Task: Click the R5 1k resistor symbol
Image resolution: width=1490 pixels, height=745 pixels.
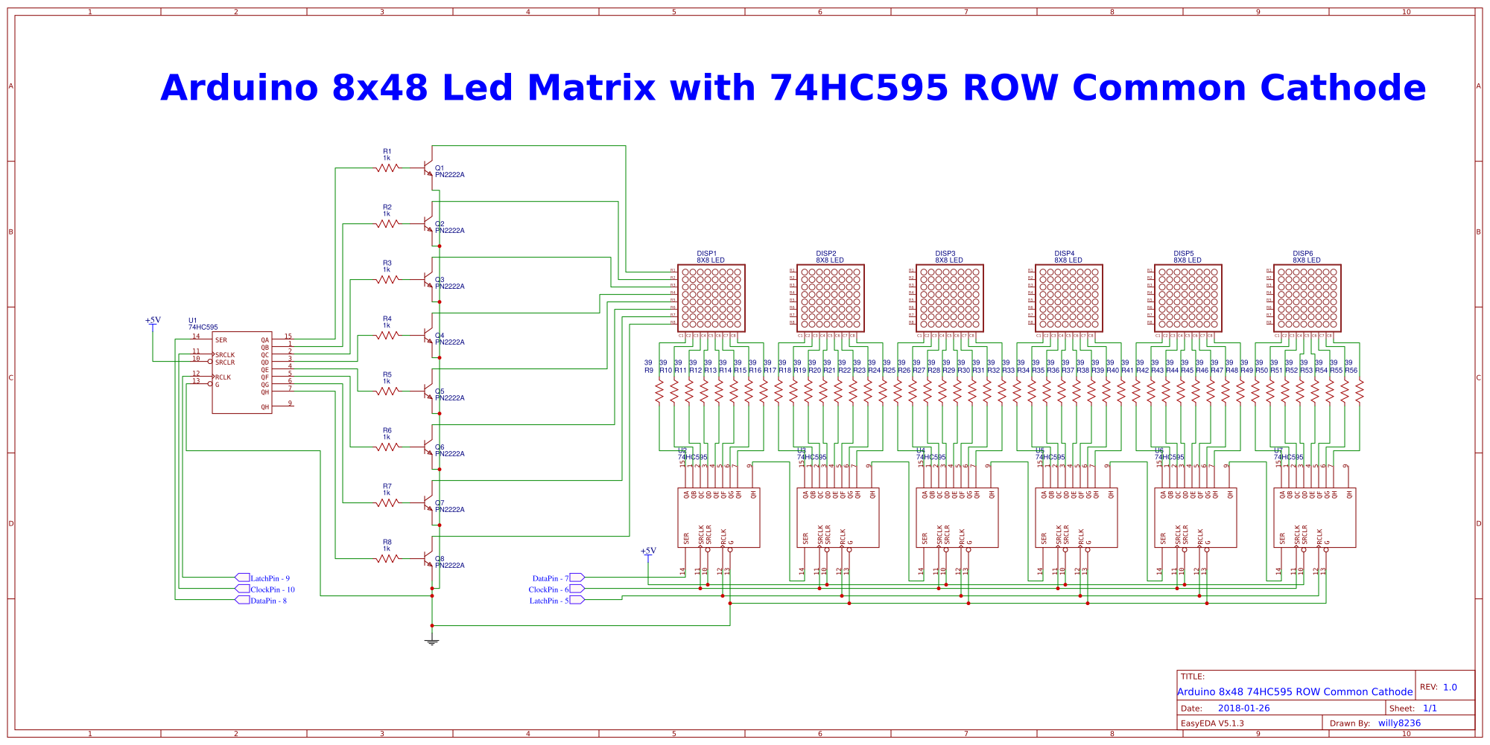Action: pos(387,391)
